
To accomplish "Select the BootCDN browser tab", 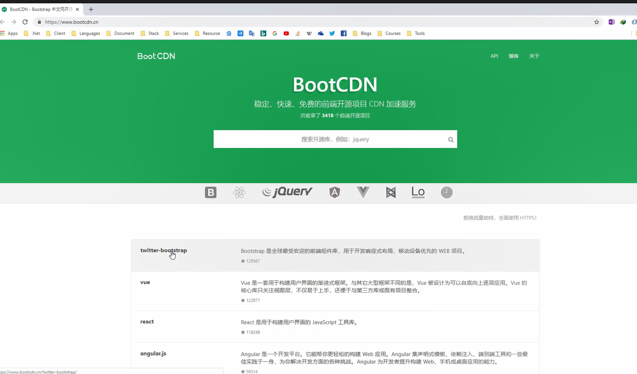I will tap(41, 9).
